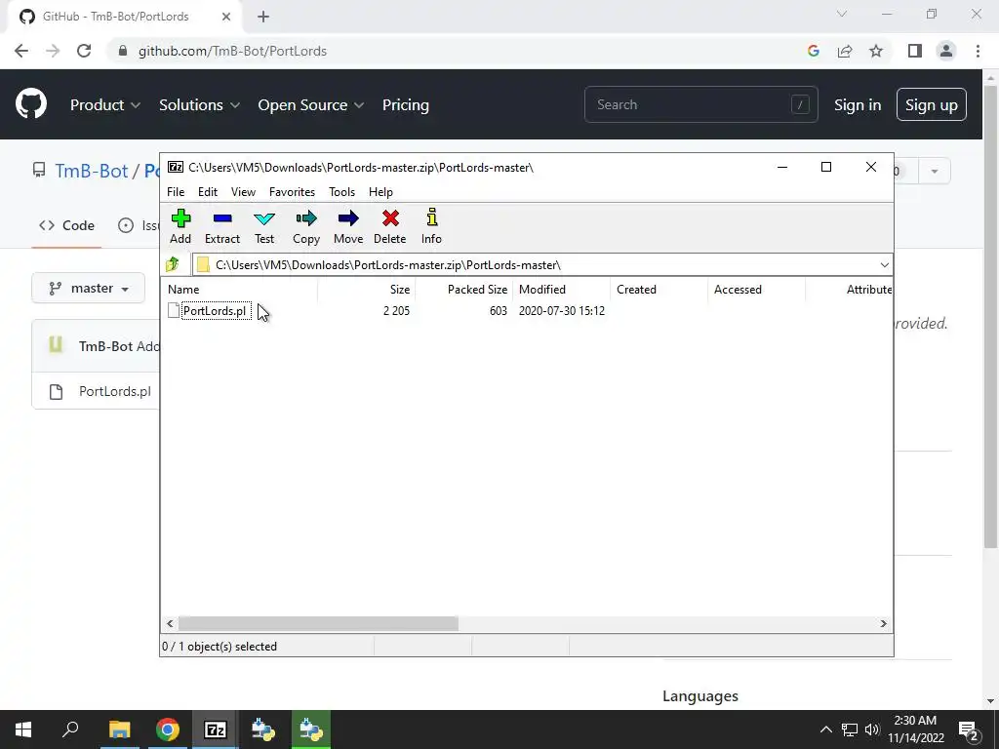Open the File menu in 7-Zip

[176, 192]
